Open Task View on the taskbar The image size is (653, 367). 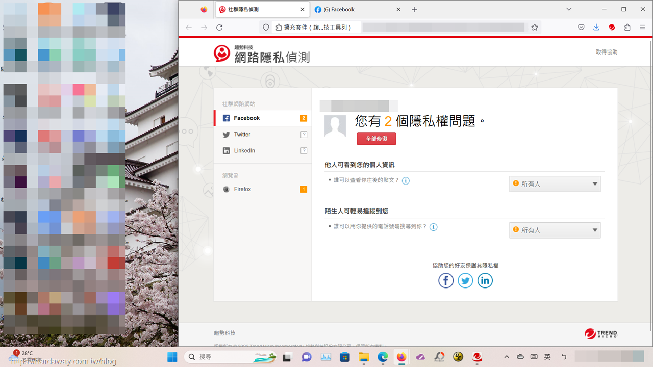[287, 357]
